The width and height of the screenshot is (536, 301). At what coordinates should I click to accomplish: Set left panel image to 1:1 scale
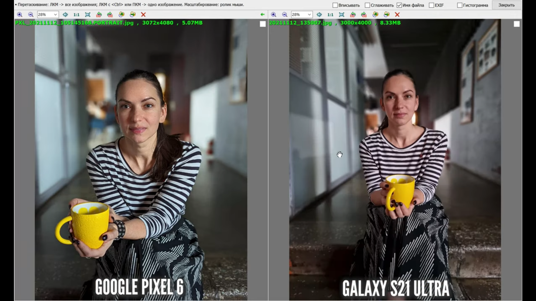tap(76, 14)
